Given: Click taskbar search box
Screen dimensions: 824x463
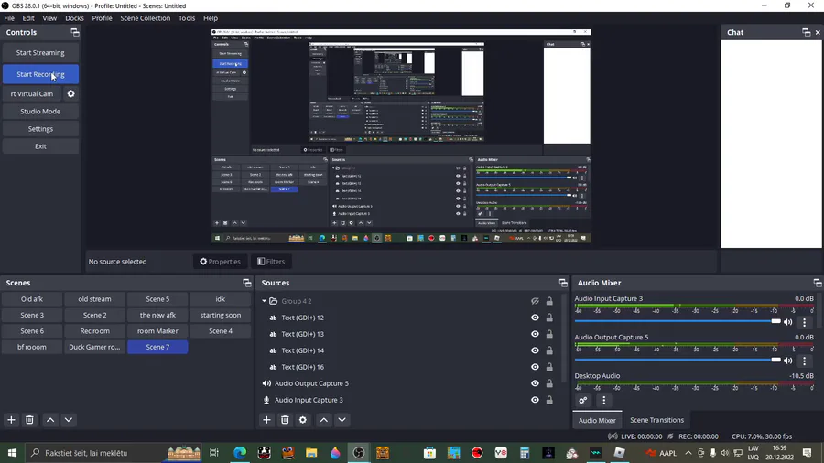Looking at the screenshot, I should (114, 453).
